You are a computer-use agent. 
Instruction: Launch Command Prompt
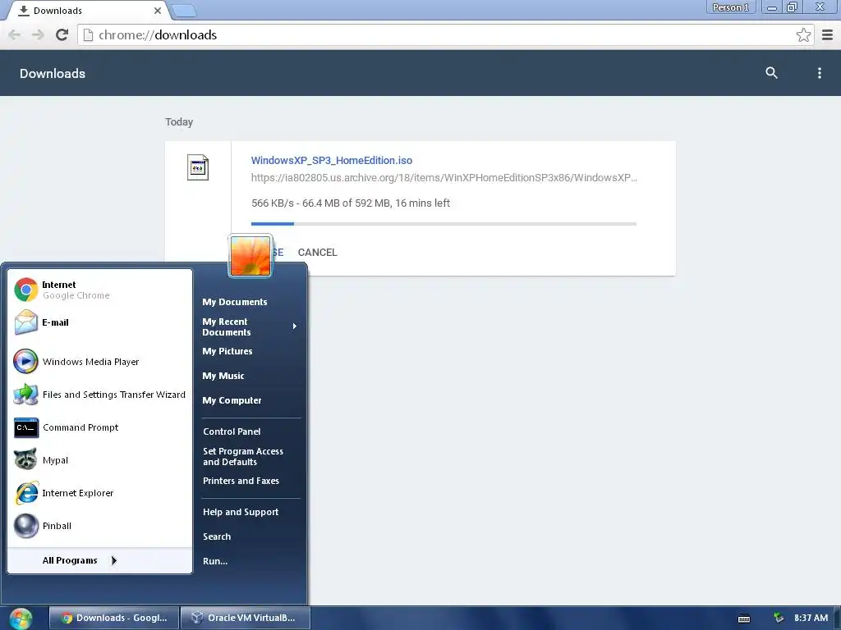coord(99,427)
